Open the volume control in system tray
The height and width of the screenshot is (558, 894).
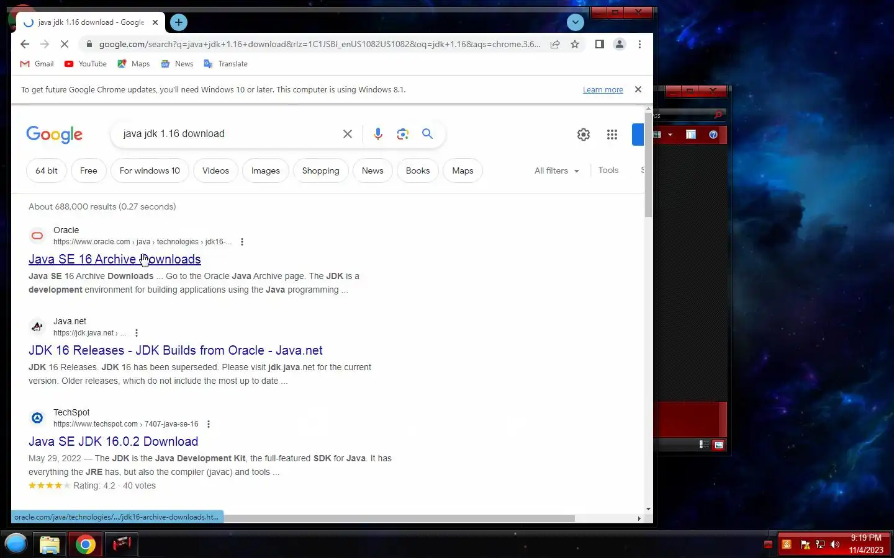tap(835, 544)
